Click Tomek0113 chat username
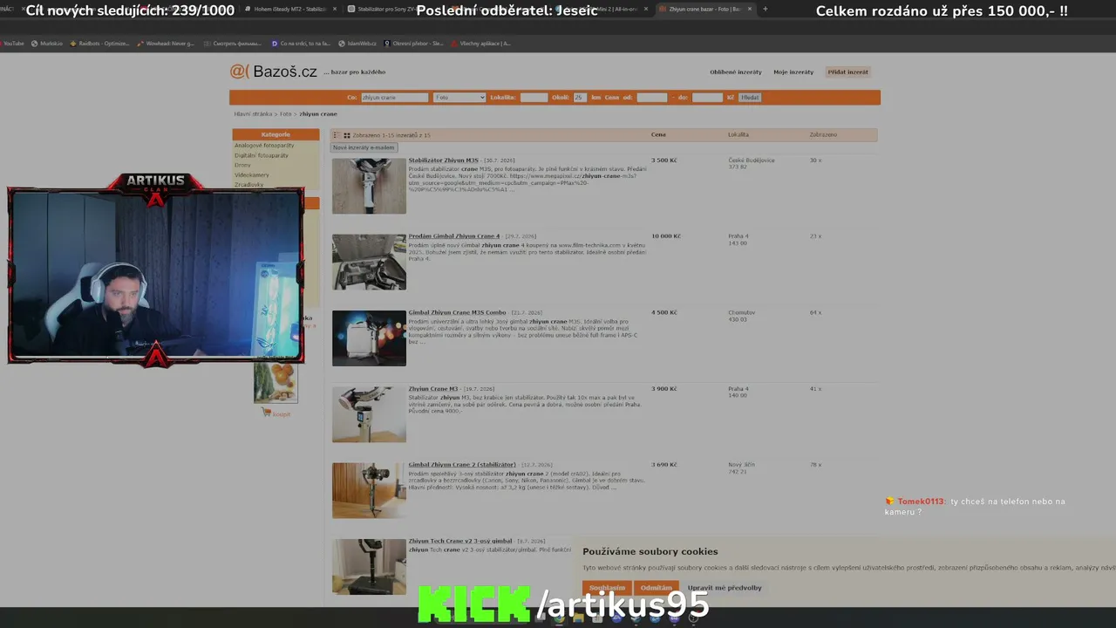 coord(921,502)
